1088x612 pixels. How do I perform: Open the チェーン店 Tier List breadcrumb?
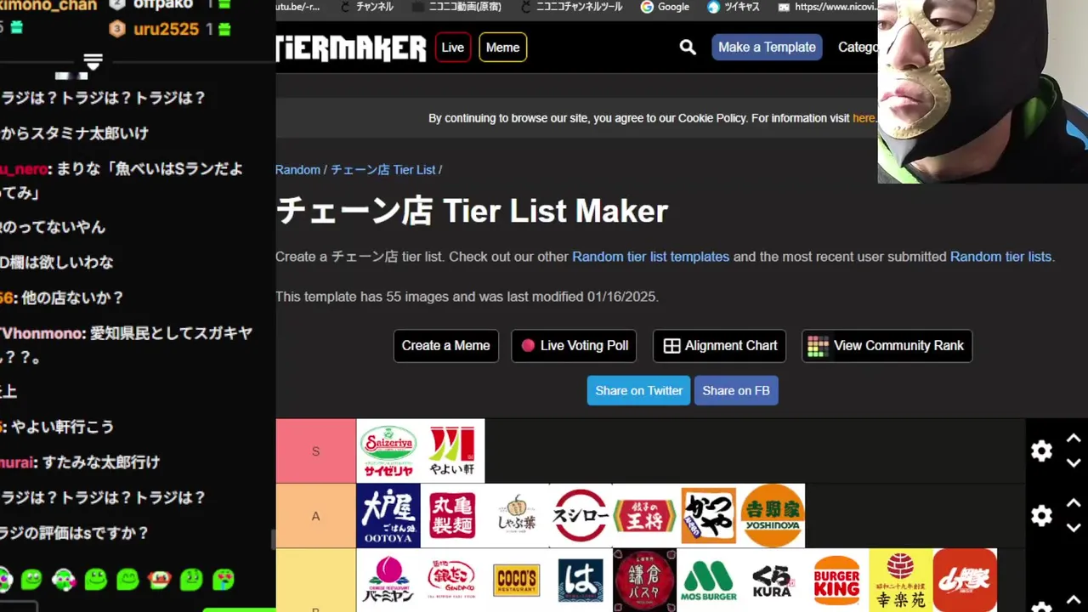(382, 170)
